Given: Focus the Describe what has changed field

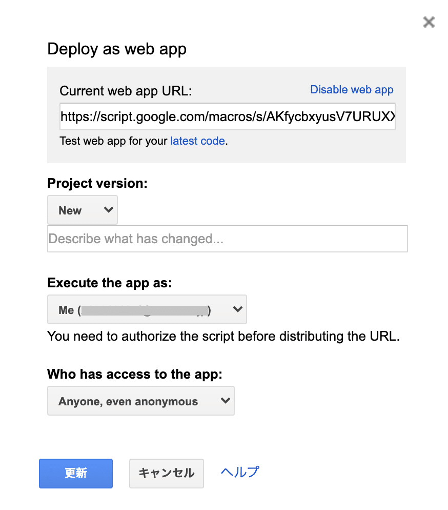Looking at the screenshot, I should (x=227, y=239).
